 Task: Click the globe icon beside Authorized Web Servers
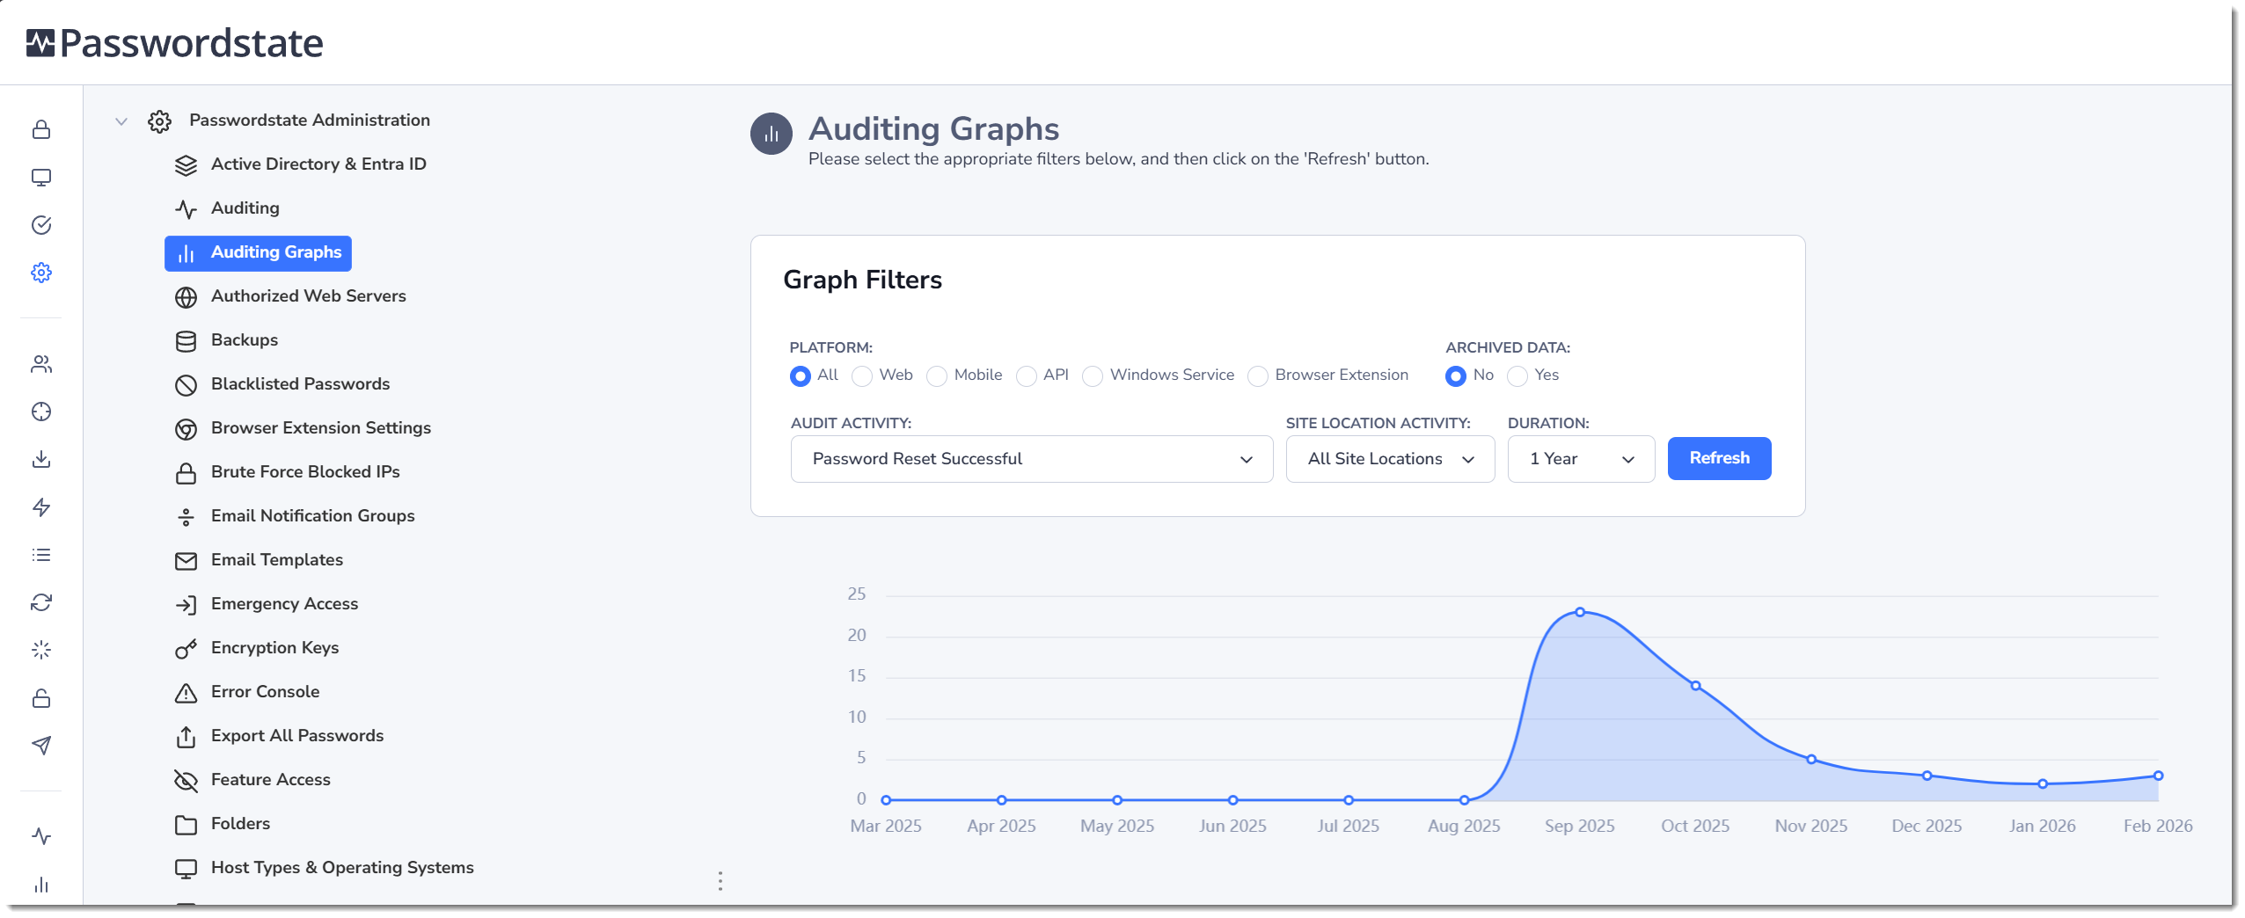[x=186, y=297]
